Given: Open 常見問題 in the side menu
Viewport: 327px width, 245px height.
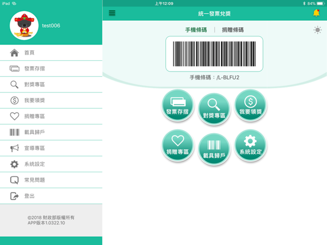Looking at the screenshot, I should pos(51,180).
